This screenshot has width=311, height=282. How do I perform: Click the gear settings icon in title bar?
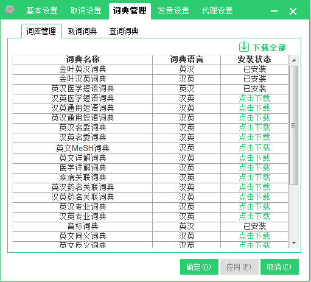pos(10,10)
